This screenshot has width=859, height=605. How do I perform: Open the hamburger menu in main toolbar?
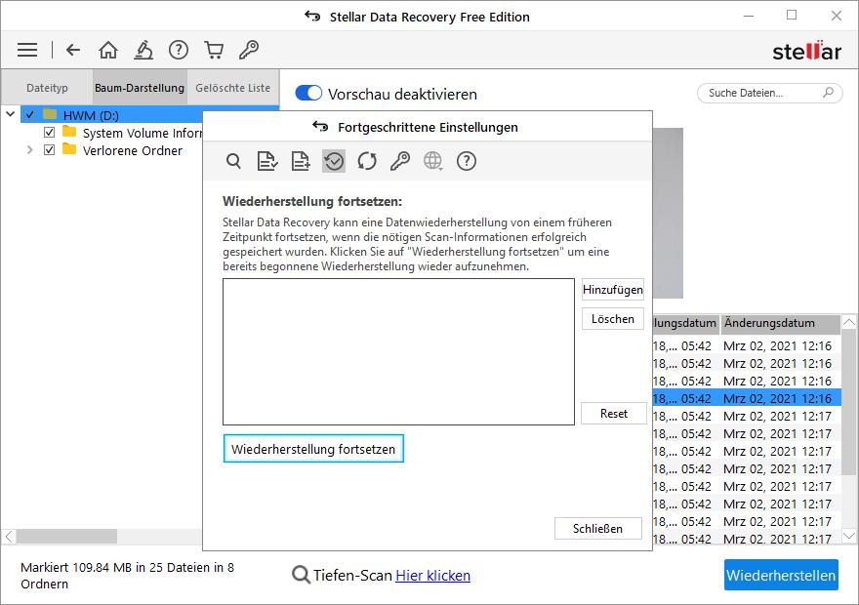click(27, 50)
